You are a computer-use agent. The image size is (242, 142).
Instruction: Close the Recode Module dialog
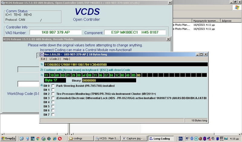[168, 39]
